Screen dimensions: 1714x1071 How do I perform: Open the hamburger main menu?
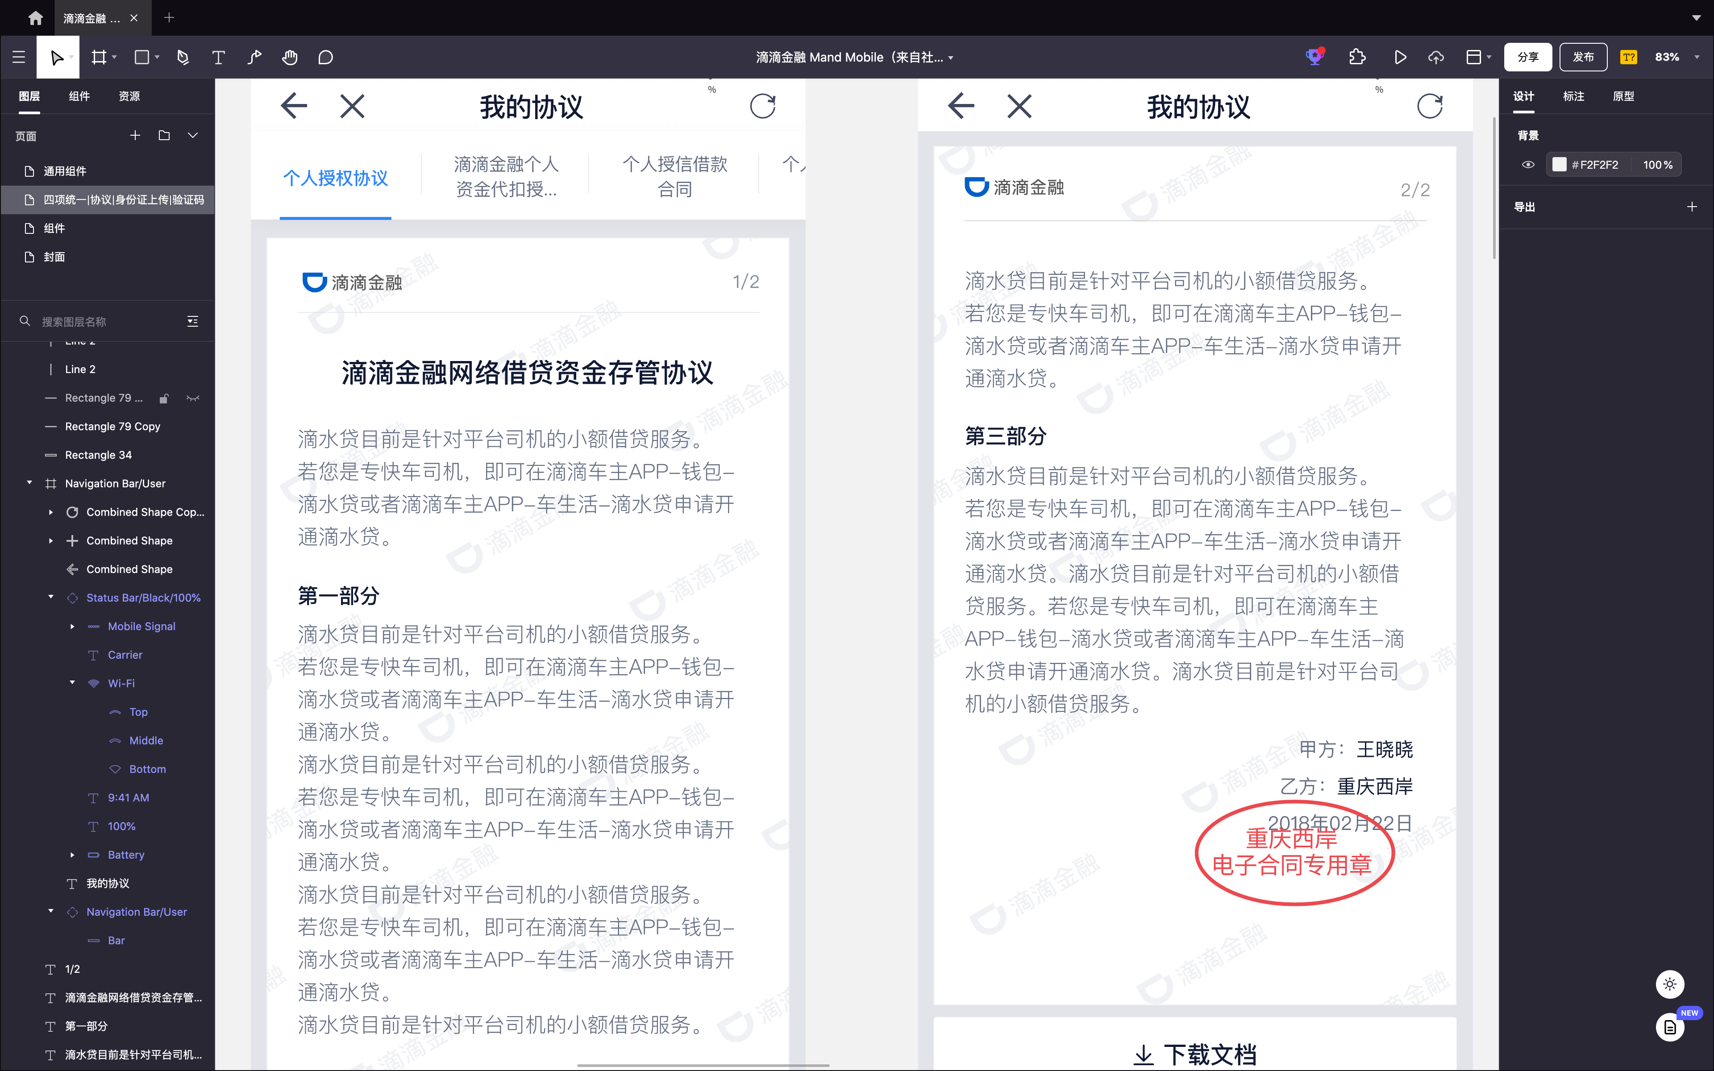pyautogui.click(x=19, y=58)
